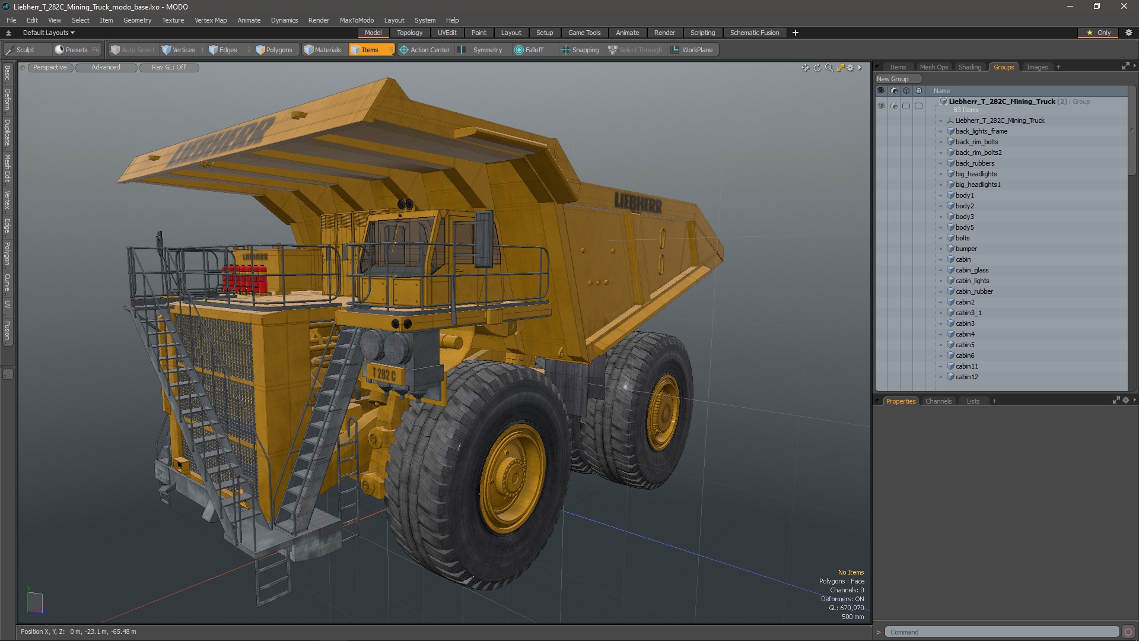
Task: Toggle Select Through
Action: tap(635, 50)
